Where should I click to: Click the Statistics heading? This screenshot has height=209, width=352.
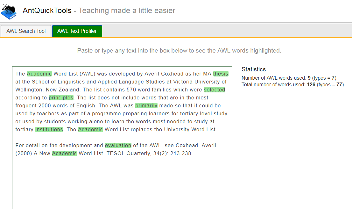[x=254, y=69]
